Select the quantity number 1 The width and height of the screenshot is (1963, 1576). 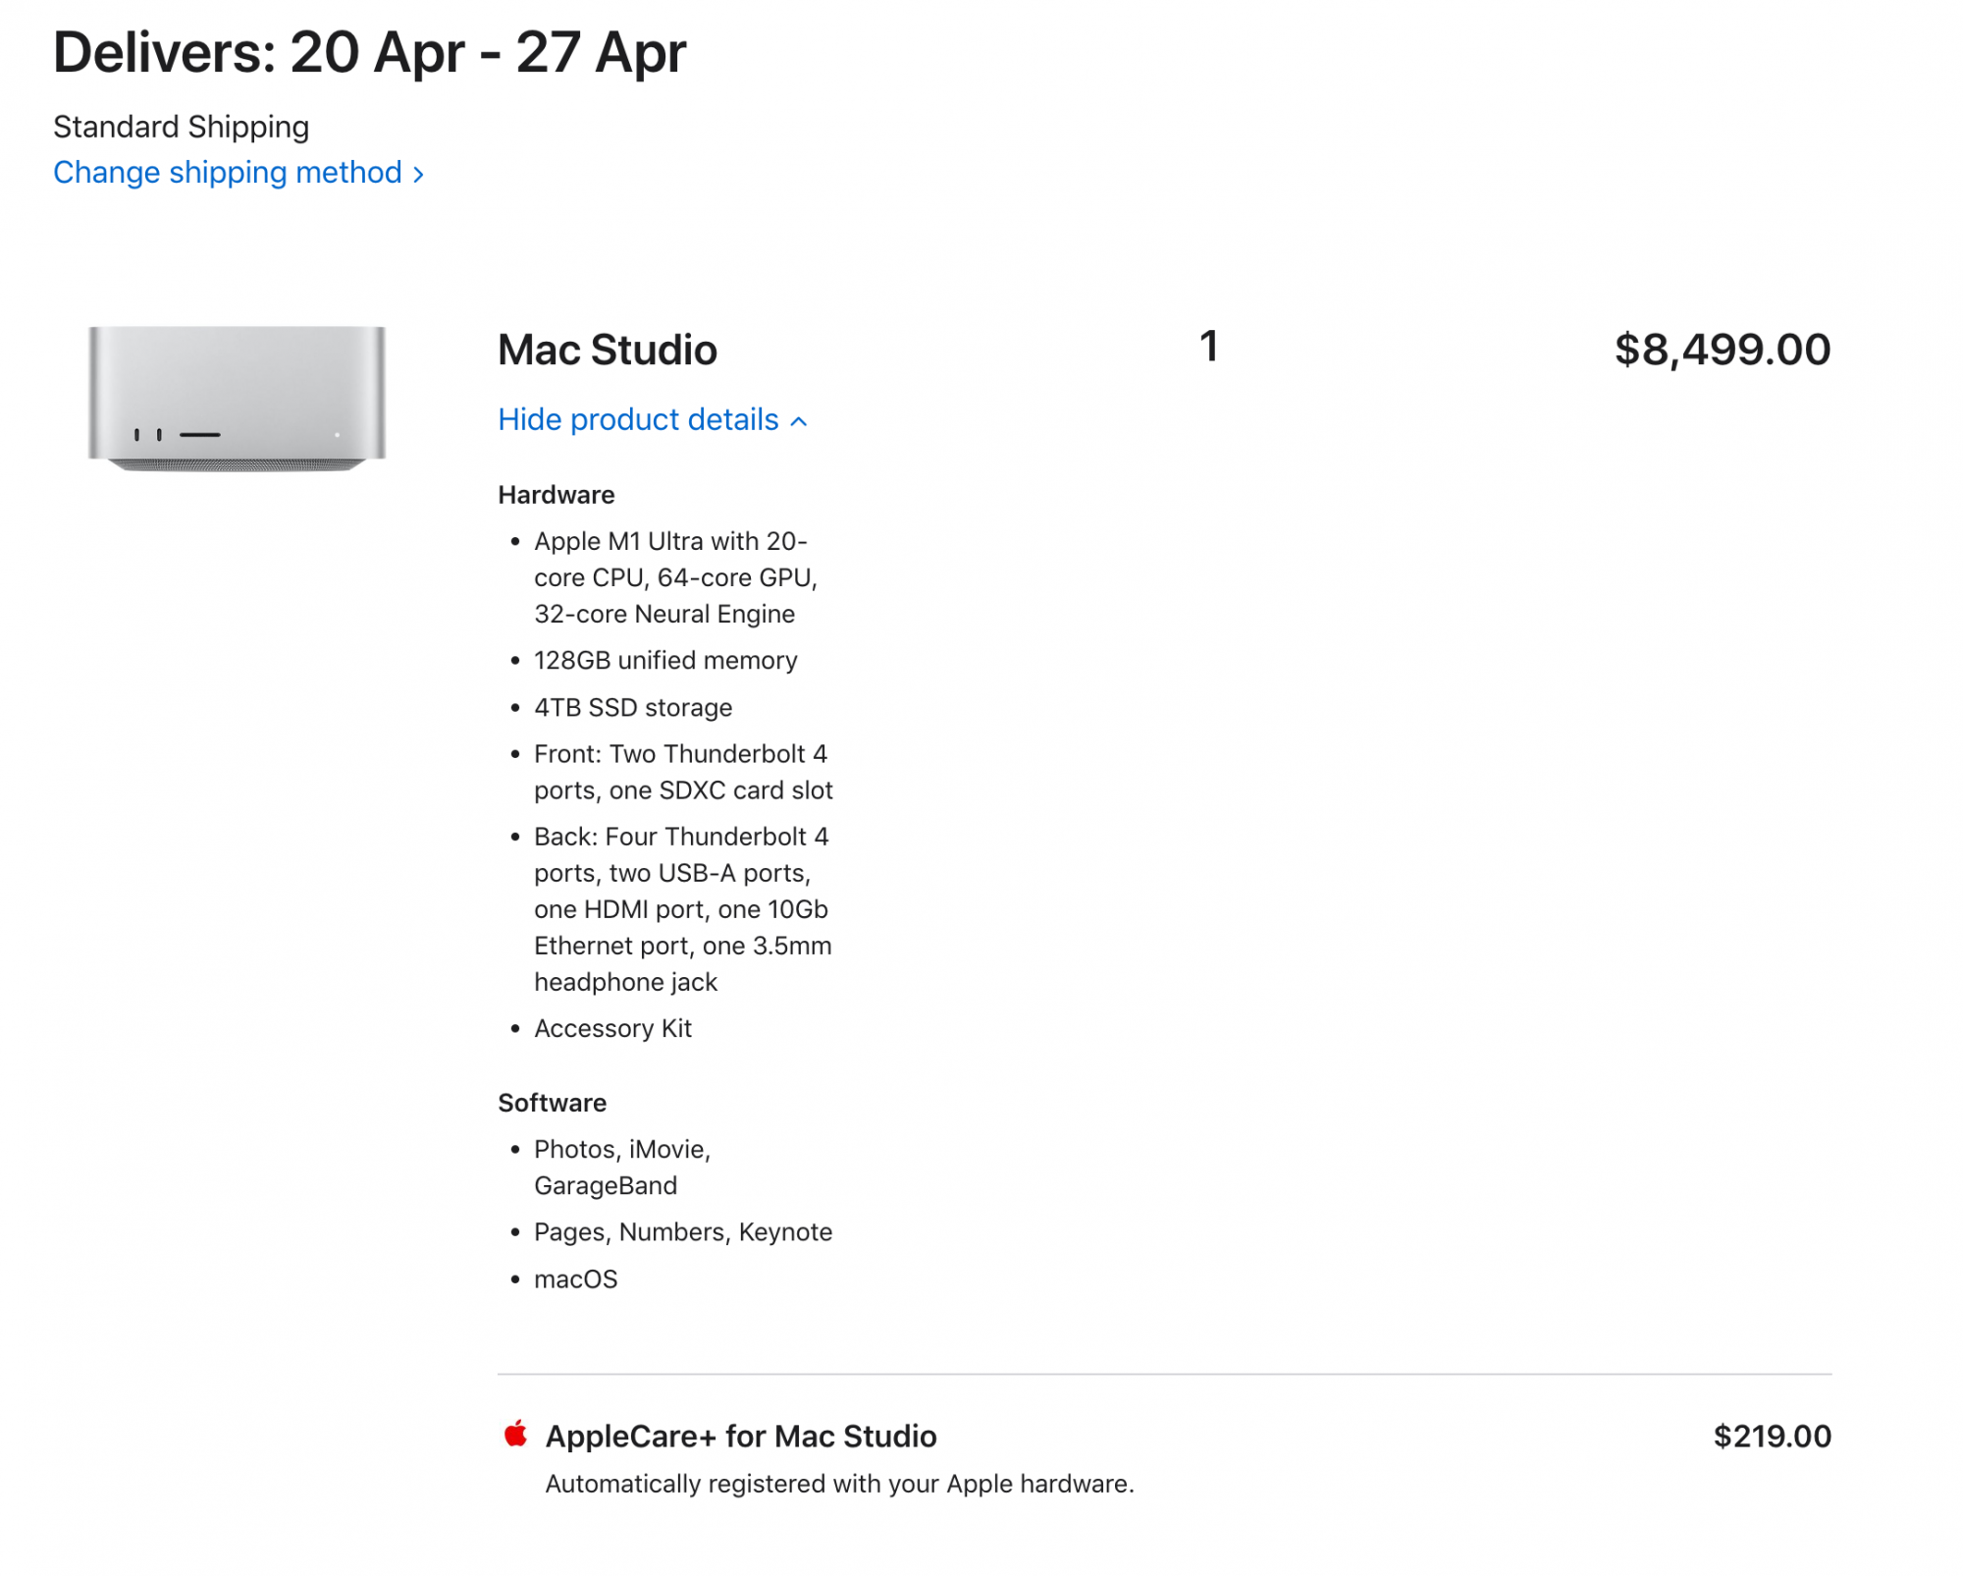tap(1208, 347)
